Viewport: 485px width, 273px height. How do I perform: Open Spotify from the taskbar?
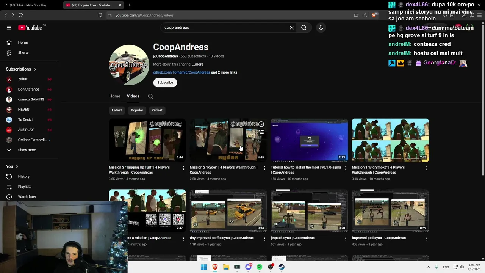(259, 267)
